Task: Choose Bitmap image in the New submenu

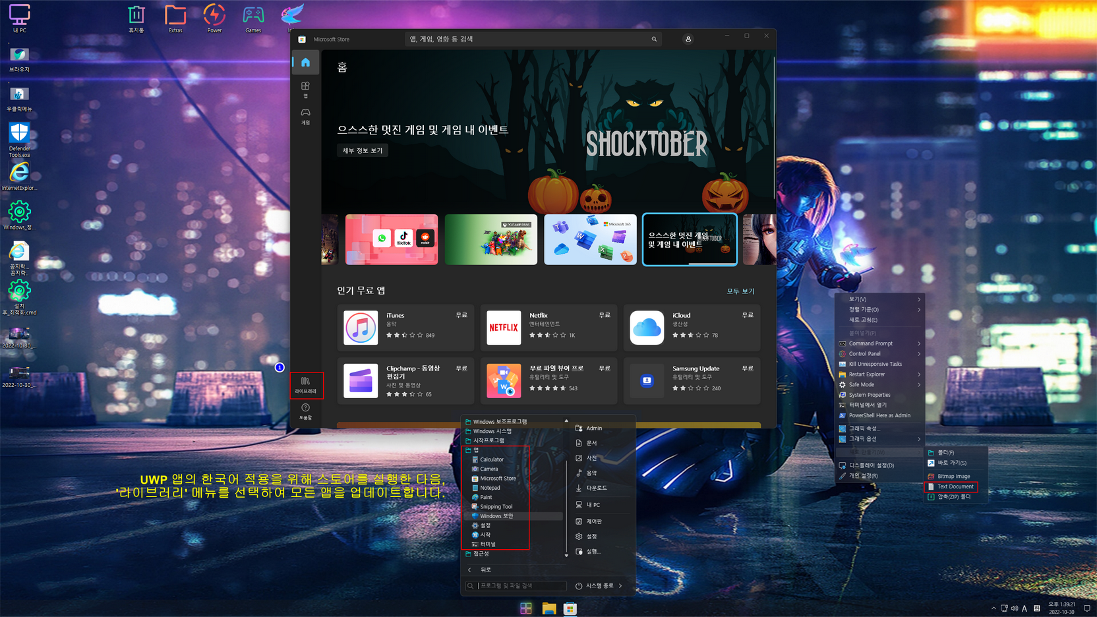Action: (x=955, y=476)
